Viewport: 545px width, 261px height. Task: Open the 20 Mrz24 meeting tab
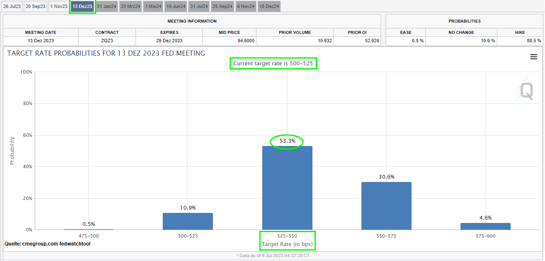click(130, 6)
